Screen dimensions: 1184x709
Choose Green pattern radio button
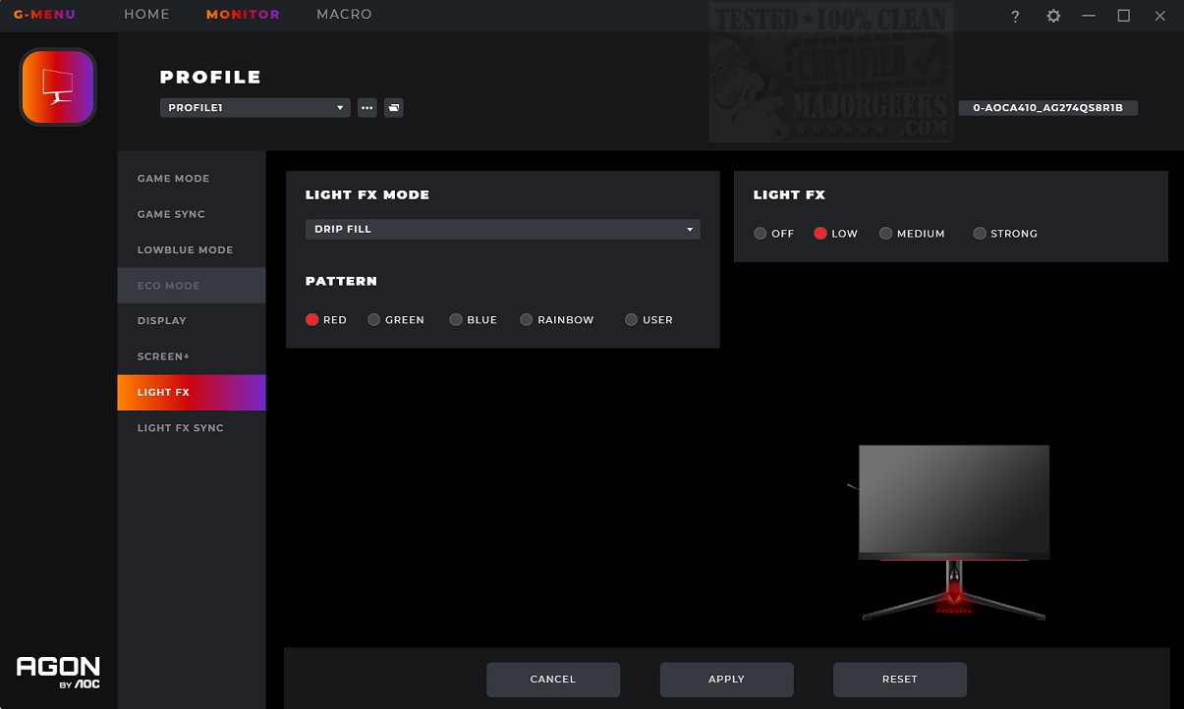[x=373, y=320]
